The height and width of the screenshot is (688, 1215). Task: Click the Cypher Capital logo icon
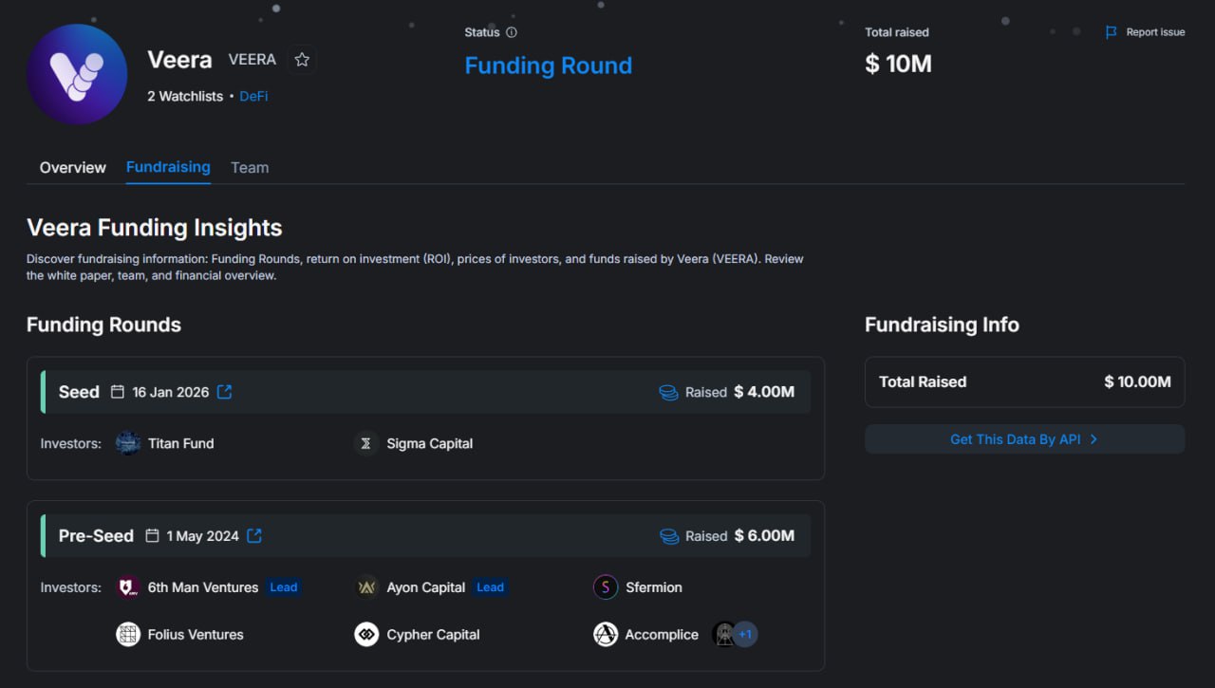point(366,635)
